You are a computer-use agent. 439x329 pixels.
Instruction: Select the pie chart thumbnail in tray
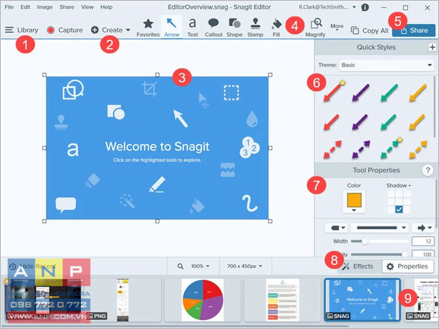[x=203, y=300]
